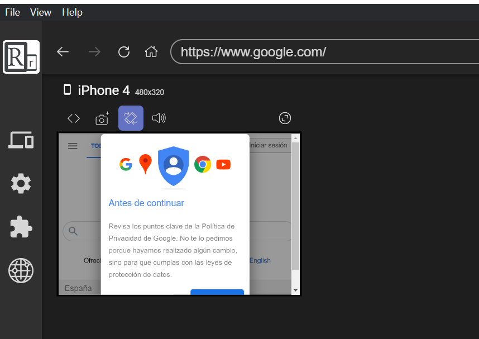Mute audio for iPhone 4 device
The image size is (479, 339).
tap(159, 118)
